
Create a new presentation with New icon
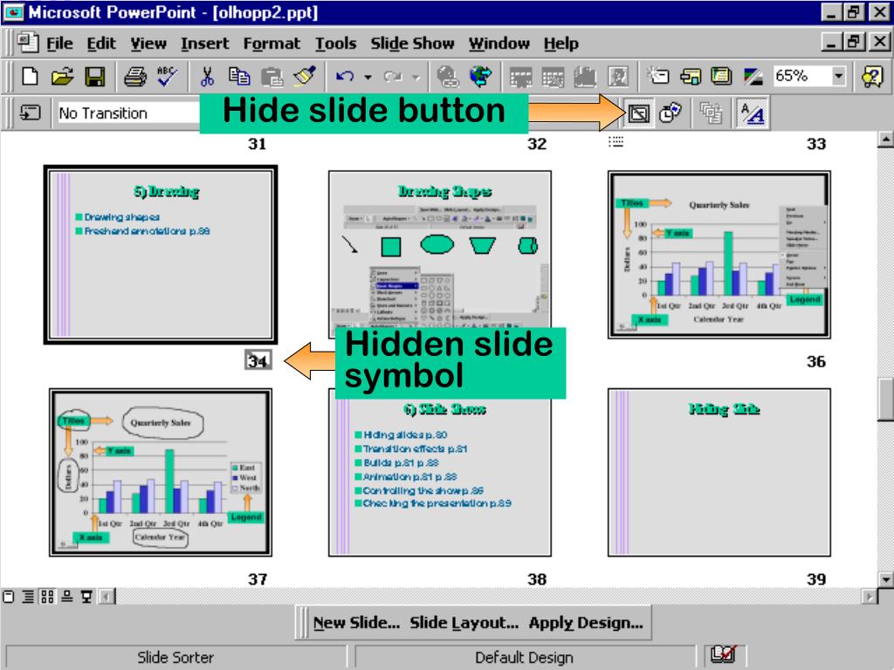pyautogui.click(x=30, y=76)
